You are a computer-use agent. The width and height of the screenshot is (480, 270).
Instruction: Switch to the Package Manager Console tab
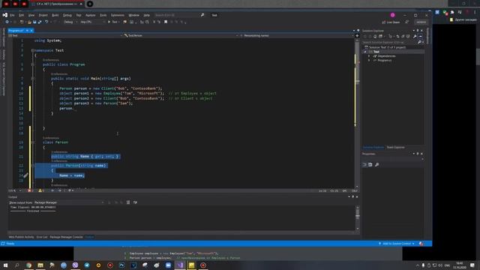pyautogui.click(x=66, y=237)
